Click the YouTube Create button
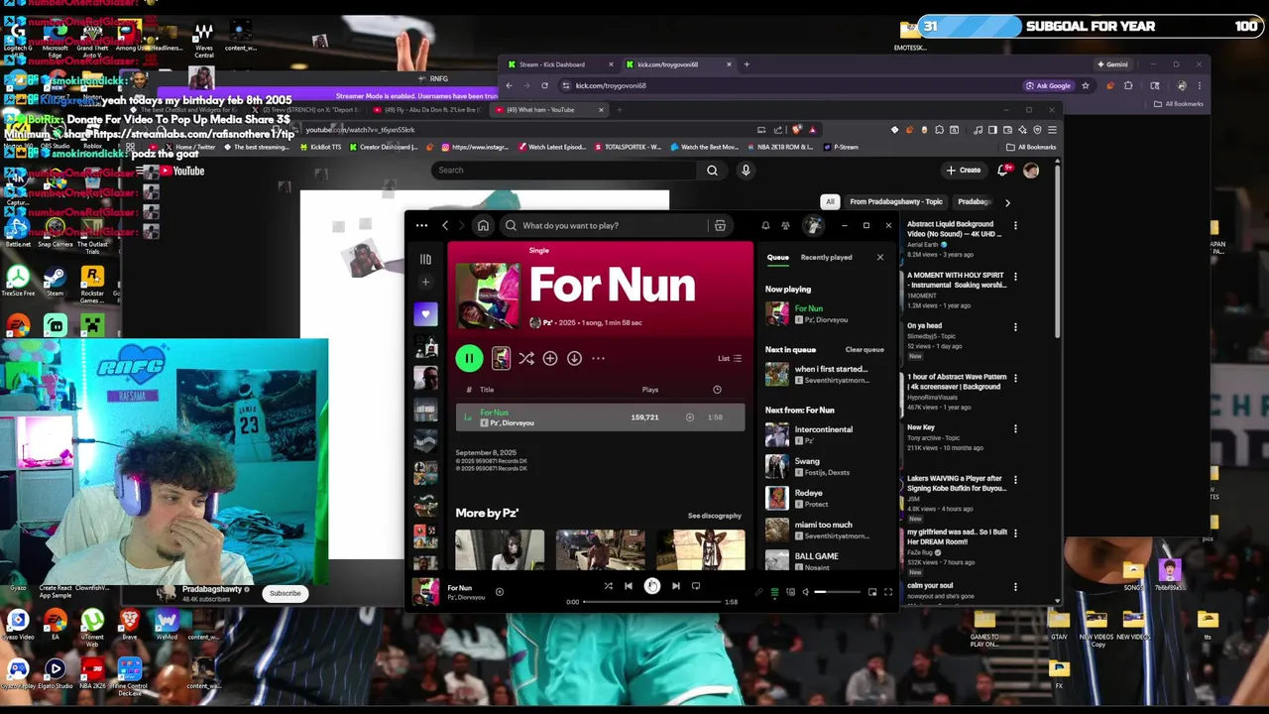1269x714 pixels. (964, 171)
